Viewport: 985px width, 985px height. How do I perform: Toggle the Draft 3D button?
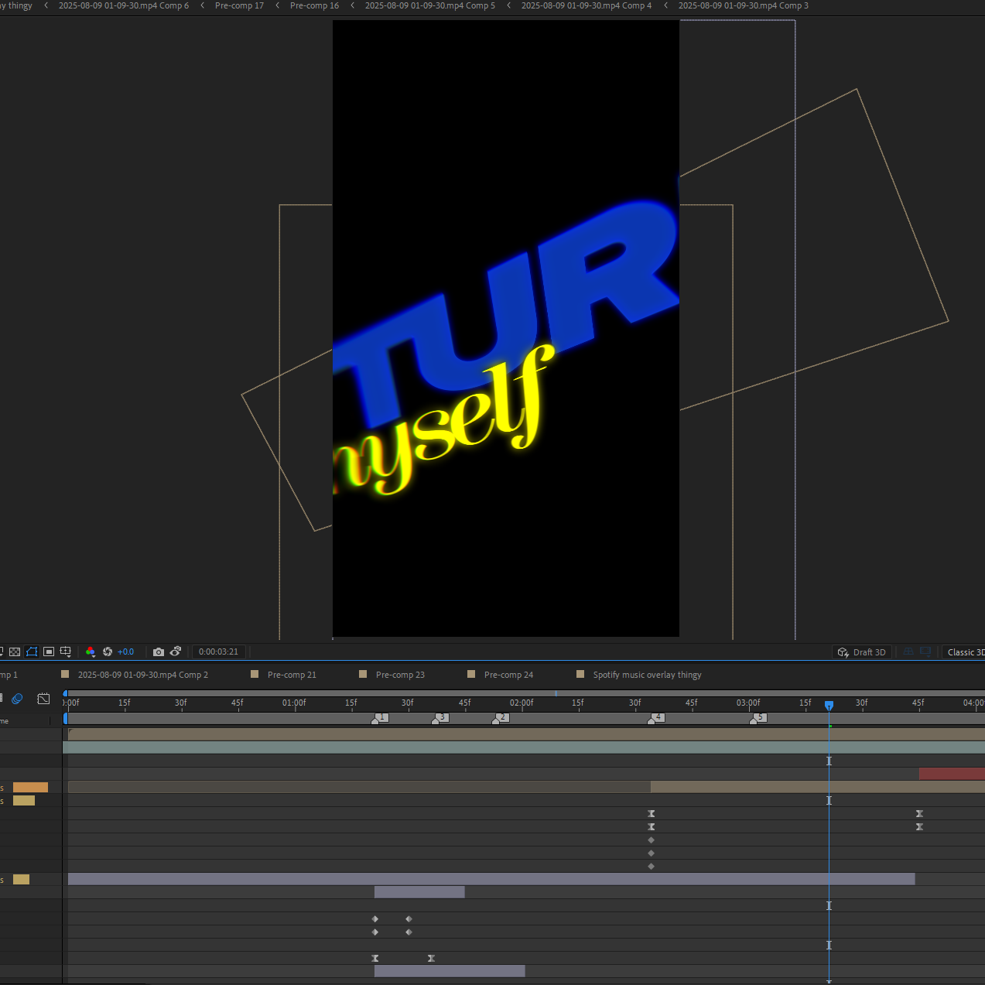click(861, 652)
